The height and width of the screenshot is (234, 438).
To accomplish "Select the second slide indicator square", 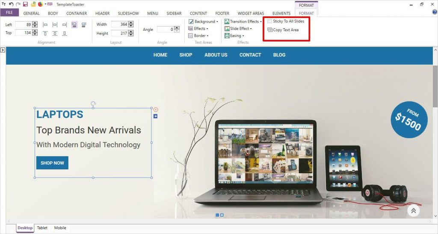I will click(x=222, y=215).
